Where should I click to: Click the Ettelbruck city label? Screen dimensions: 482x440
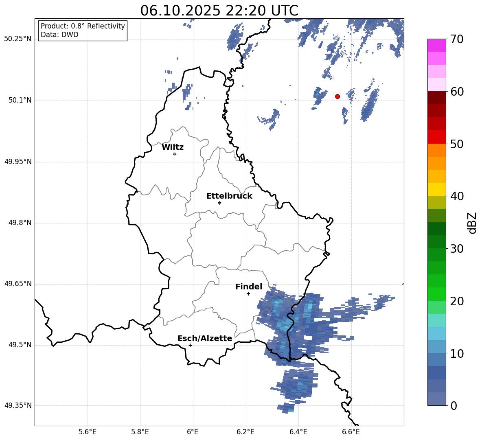(229, 196)
